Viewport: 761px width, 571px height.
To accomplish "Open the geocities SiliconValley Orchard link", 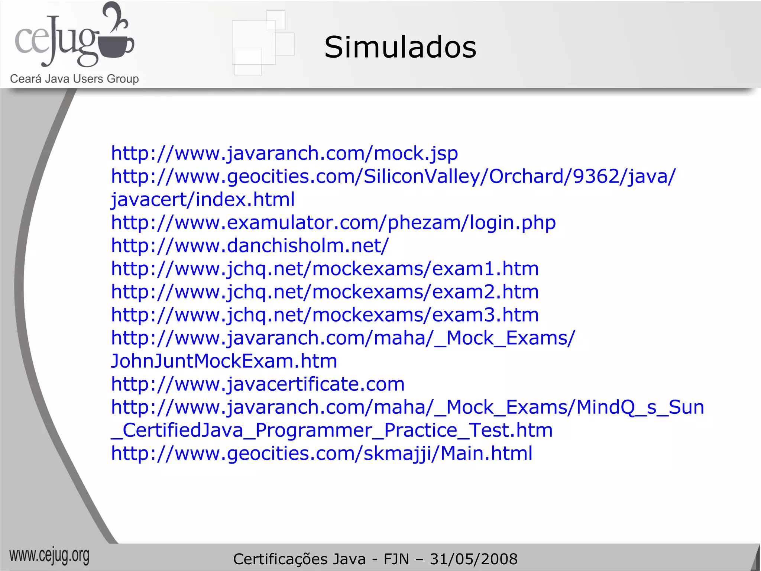I will click(x=393, y=176).
